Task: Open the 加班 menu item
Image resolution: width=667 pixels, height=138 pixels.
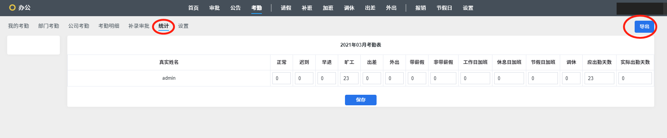Action: pos(328,8)
